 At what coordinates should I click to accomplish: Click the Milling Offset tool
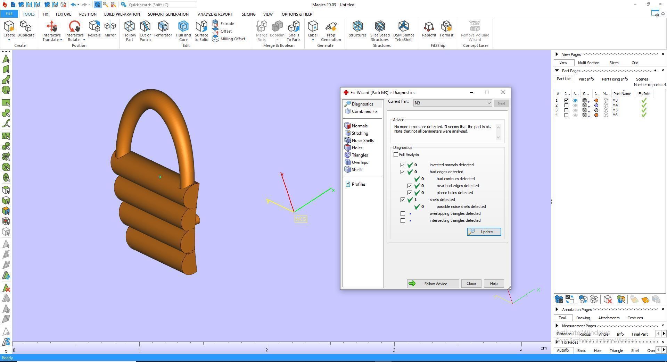(229, 39)
